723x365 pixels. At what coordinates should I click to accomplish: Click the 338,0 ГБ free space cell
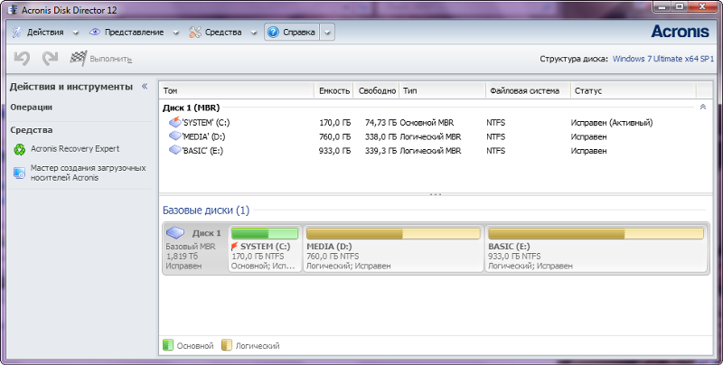[x=380, y=137]
